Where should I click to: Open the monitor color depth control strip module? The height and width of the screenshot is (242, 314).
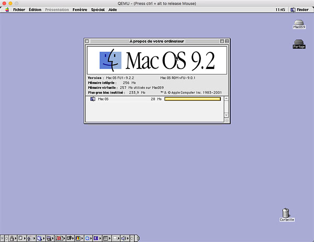80,238
